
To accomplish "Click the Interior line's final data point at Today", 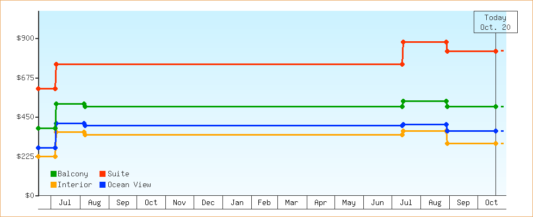I will (495, 143).
